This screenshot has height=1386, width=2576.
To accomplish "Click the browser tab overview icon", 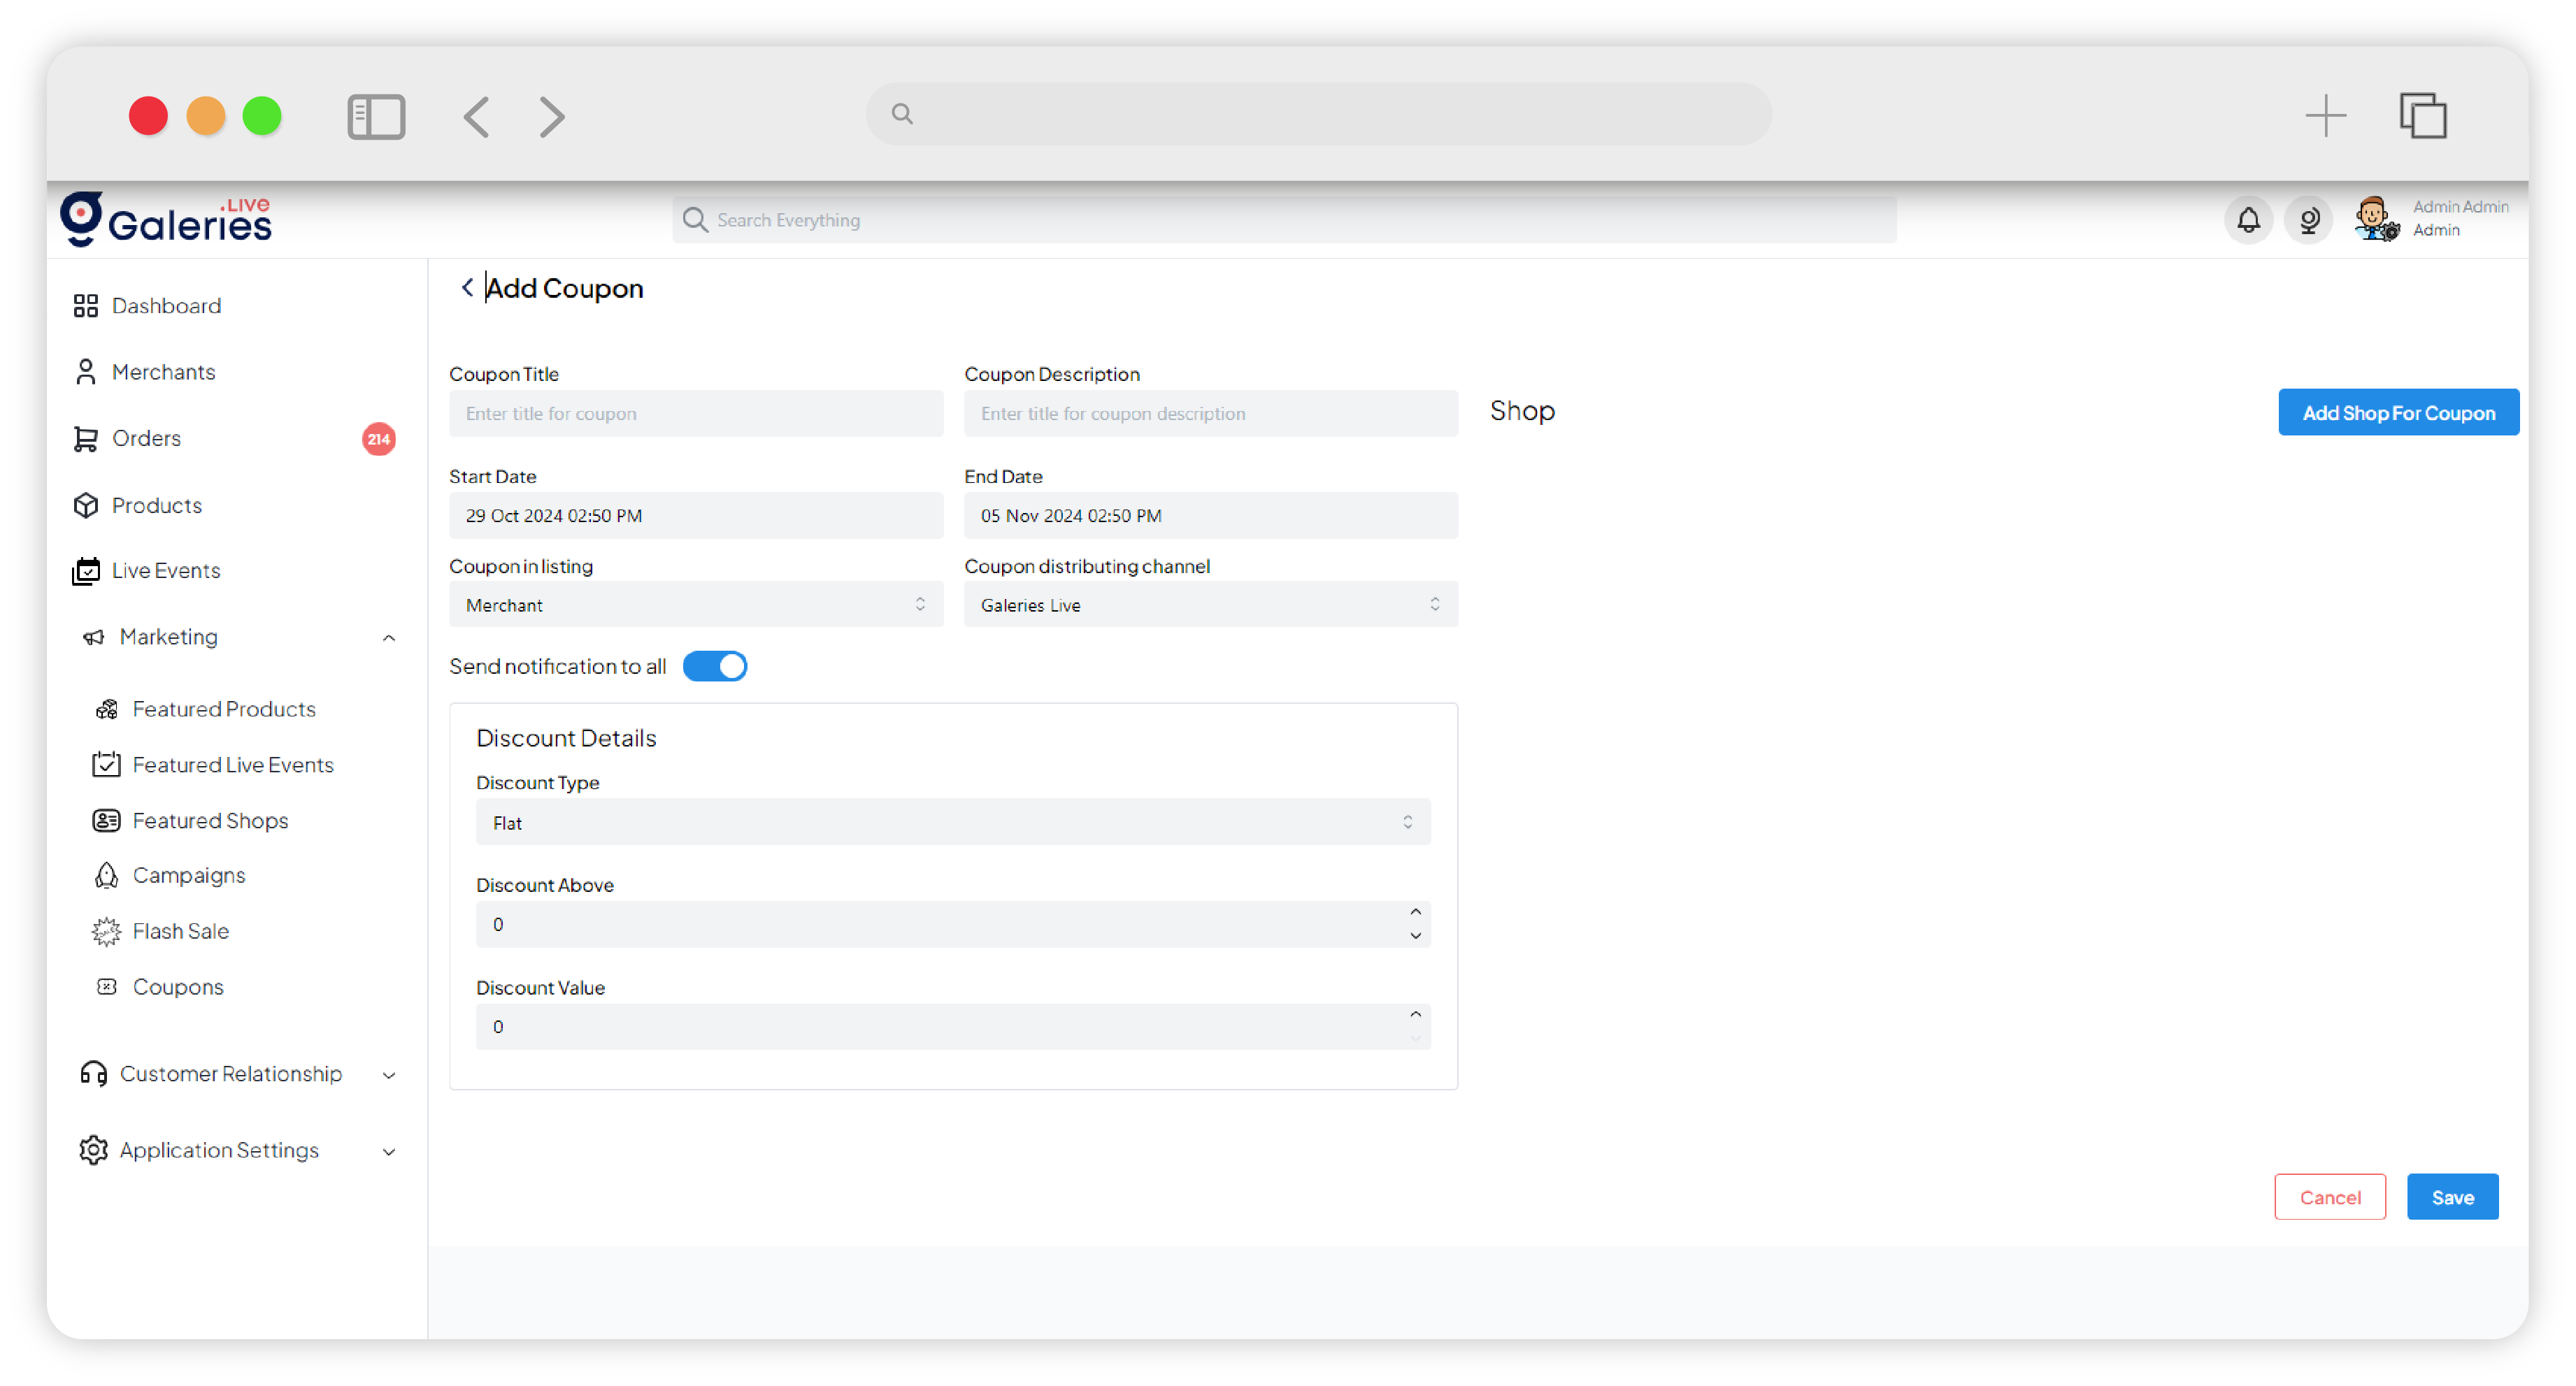I will click(2422, 116).
